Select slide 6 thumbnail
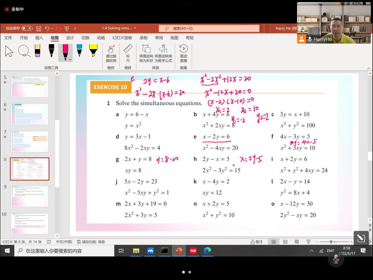373x280 pixels. point(29,114)
